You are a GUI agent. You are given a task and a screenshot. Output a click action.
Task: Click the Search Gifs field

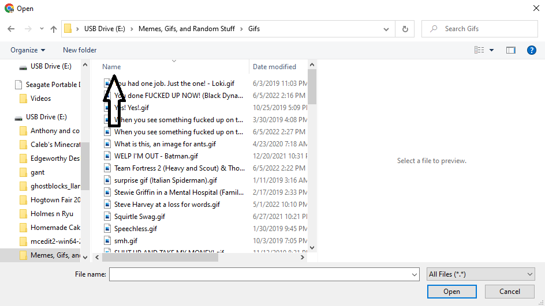point(480,29)
